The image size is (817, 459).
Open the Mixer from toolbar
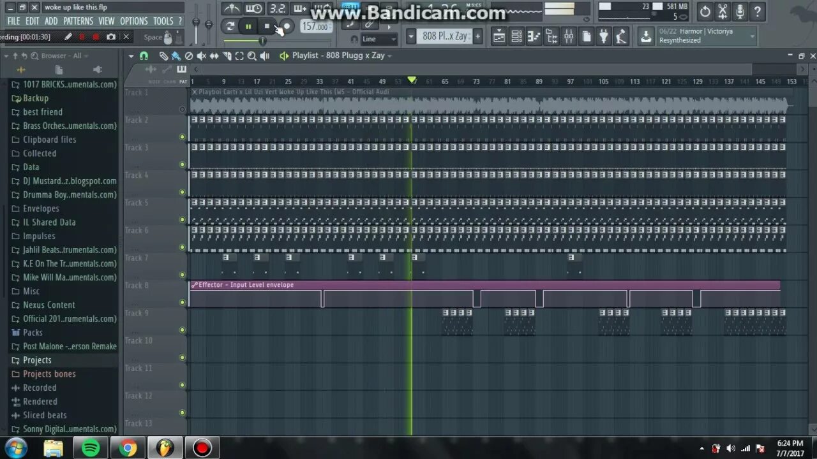click(569, 36)
